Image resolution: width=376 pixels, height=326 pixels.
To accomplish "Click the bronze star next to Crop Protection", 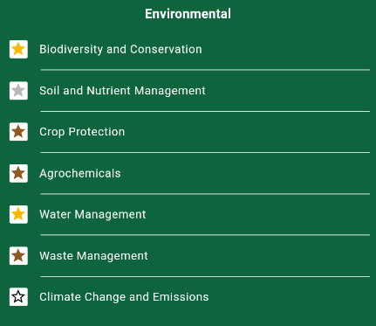I will [18, 132].
